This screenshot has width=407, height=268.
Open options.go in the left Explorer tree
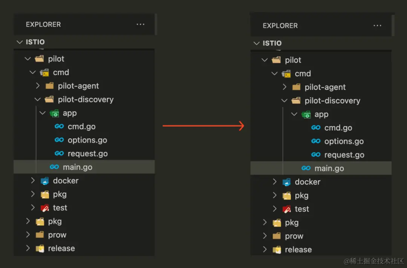87,140
